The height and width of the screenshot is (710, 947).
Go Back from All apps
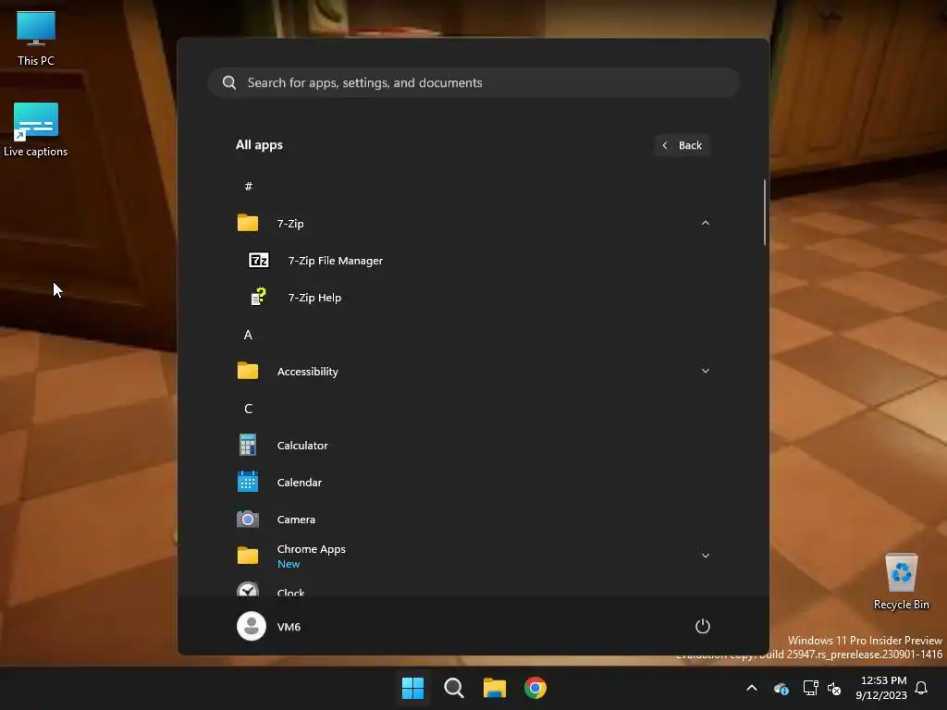click(x=682, y=145)
